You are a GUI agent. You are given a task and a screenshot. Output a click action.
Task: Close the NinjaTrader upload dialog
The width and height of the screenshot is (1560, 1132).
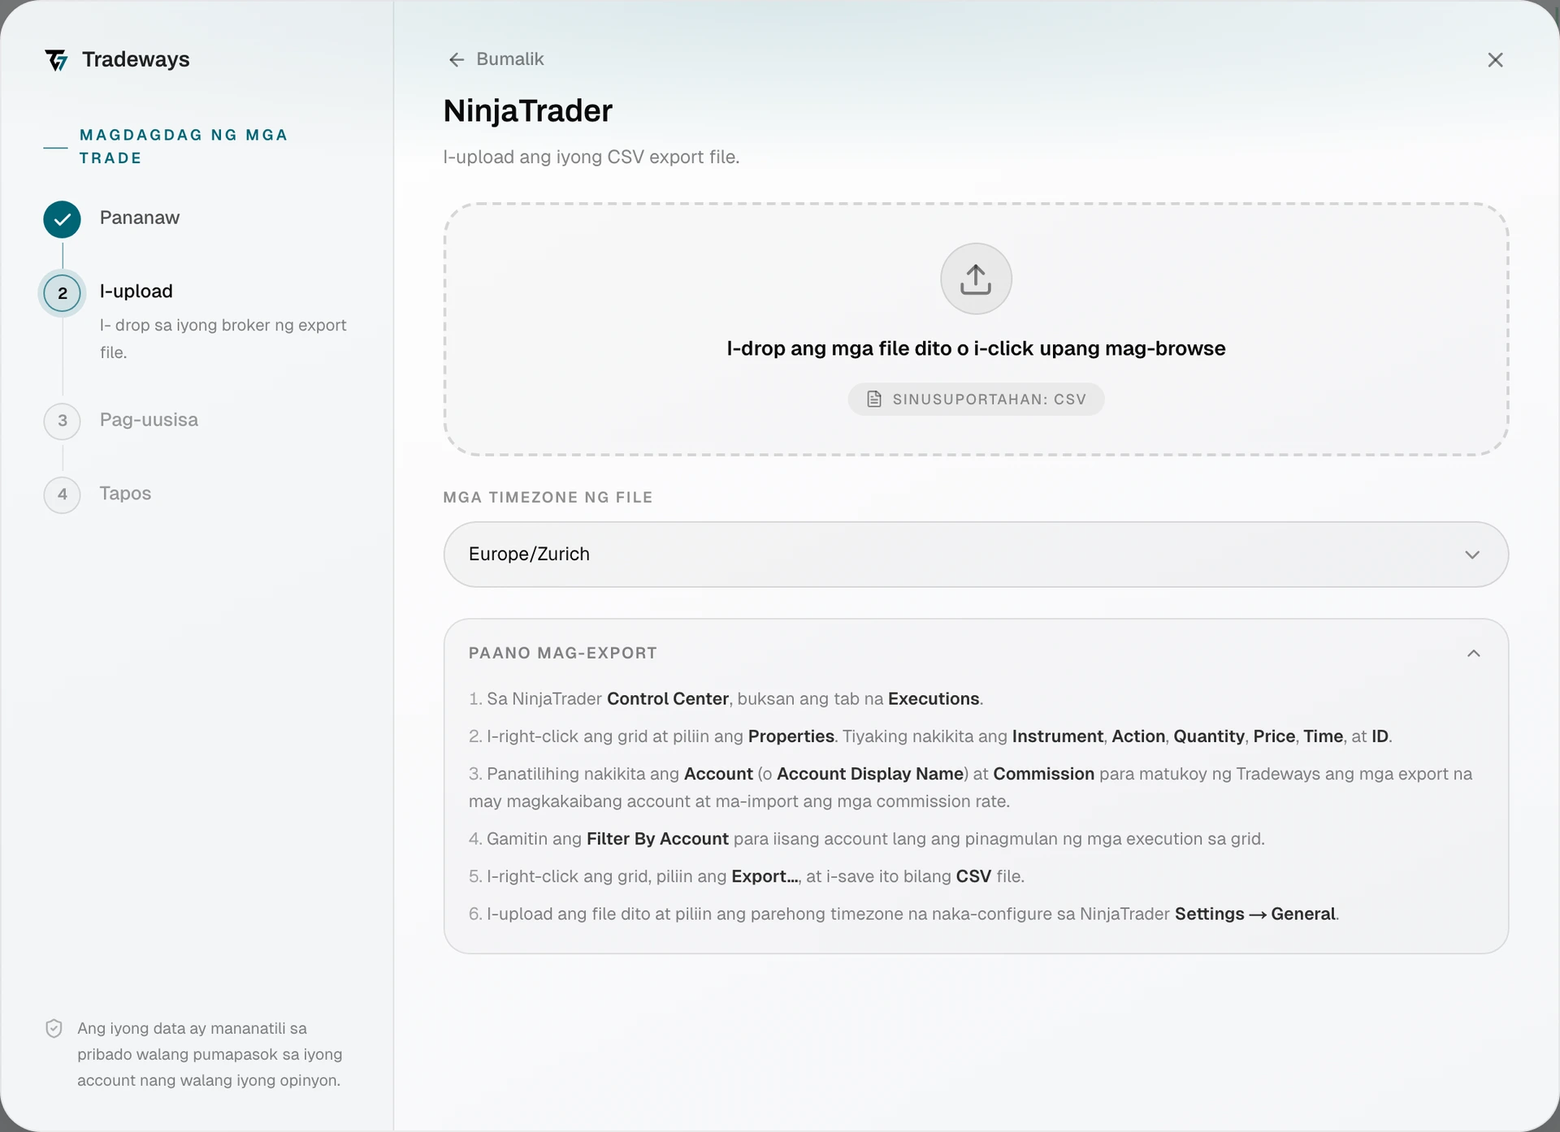(x=1495, y=60)
